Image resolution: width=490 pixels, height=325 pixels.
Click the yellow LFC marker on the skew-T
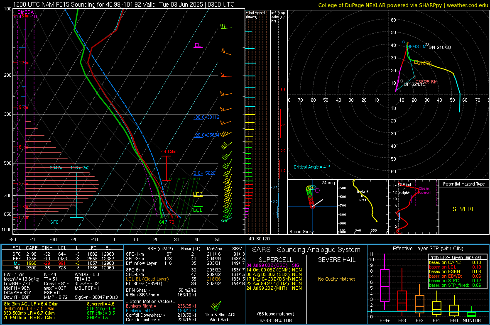click(x=198, y=194)
